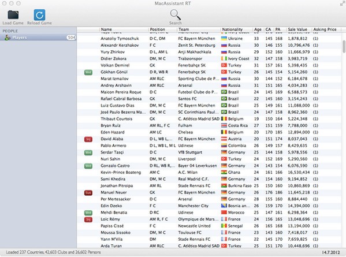Click Fulham team cell for Bryan Ruiz

pos(185,125)
